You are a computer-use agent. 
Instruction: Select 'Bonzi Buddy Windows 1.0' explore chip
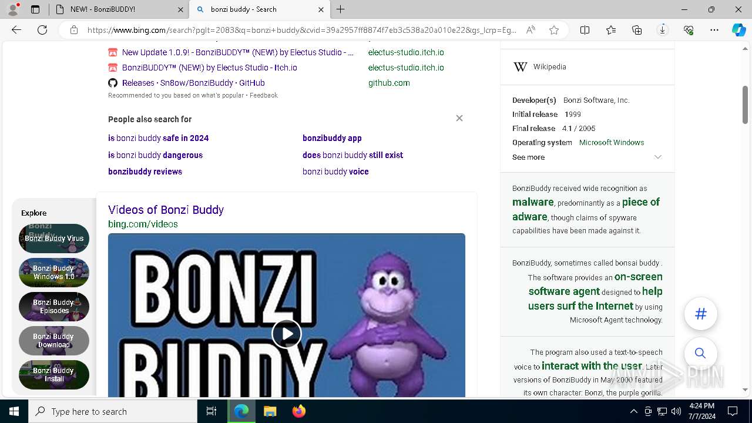point(54,272)
